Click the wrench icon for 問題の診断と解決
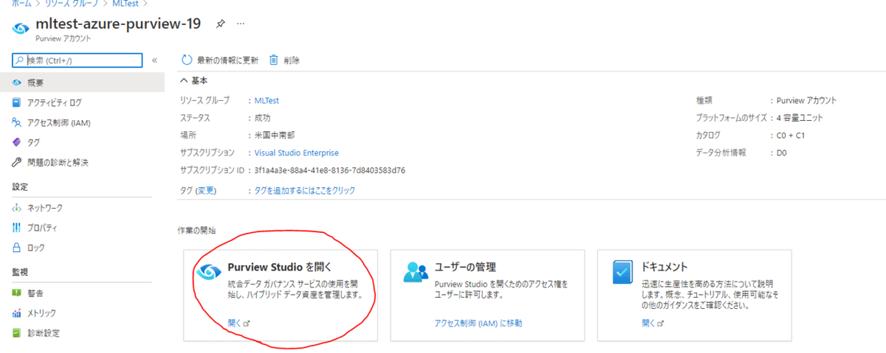Viewport: 886px width, 353px height. tap(17, 162)
